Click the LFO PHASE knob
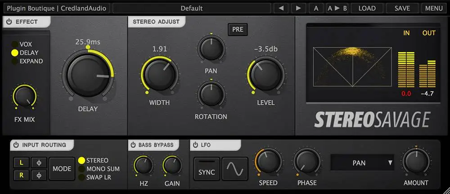450x194 pixels. [307, 161]
